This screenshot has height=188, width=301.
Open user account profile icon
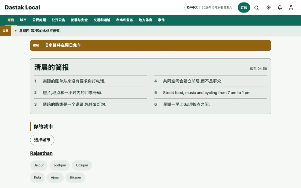pos(291,8)
